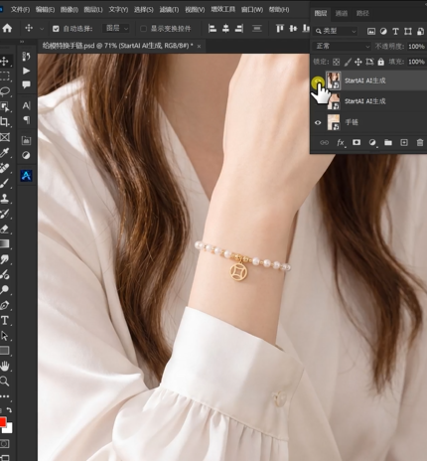Select the Lasso tool

click(5, 91)
